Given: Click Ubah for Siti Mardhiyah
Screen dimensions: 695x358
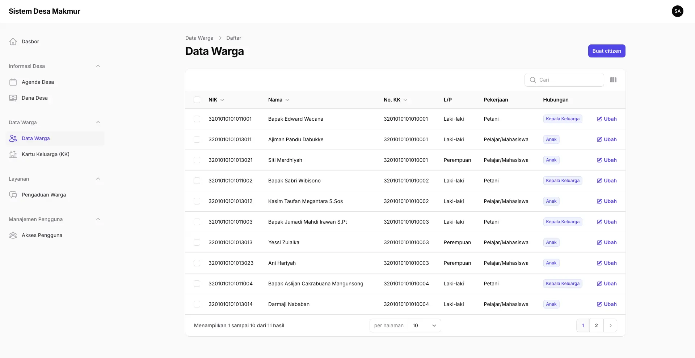Looking at the screenshot, I should 607,160.
